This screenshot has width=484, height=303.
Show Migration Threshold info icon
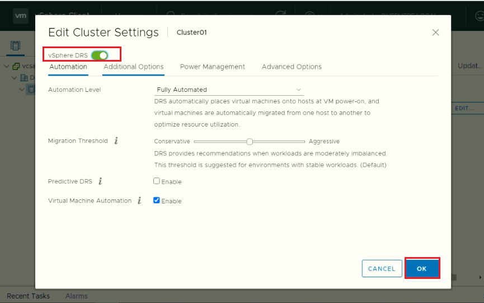coord(116,141)
